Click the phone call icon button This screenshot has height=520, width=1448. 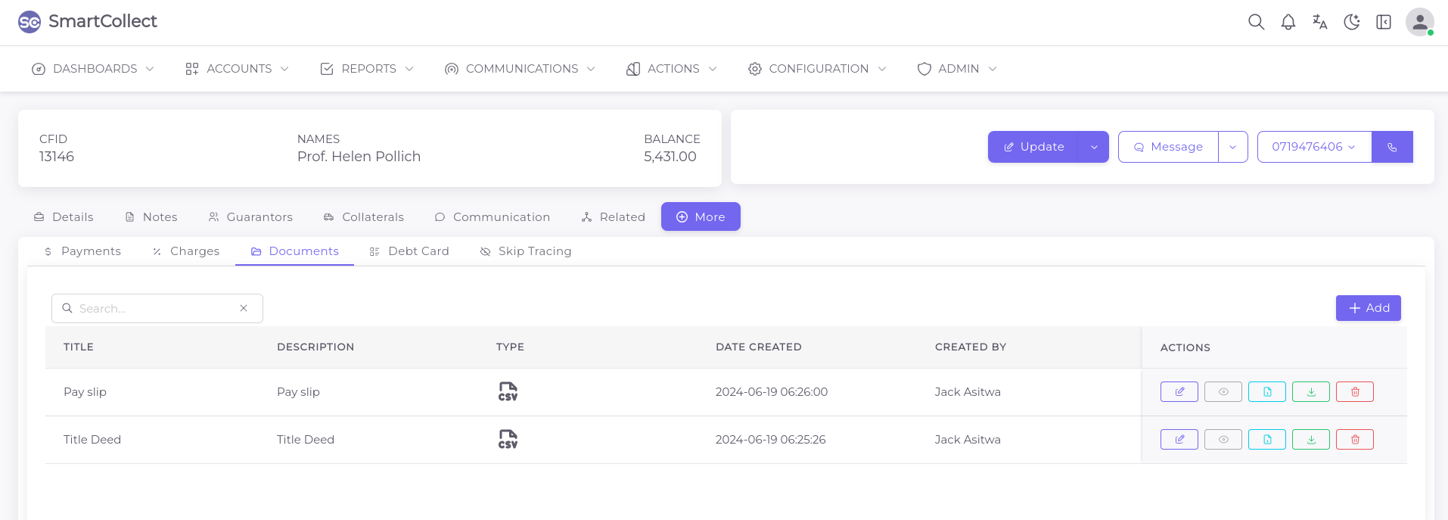click(1392, 147)
